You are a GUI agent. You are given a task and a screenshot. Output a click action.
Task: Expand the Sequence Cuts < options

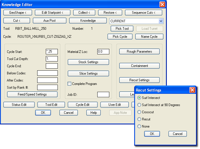click(x=144, y=13)
